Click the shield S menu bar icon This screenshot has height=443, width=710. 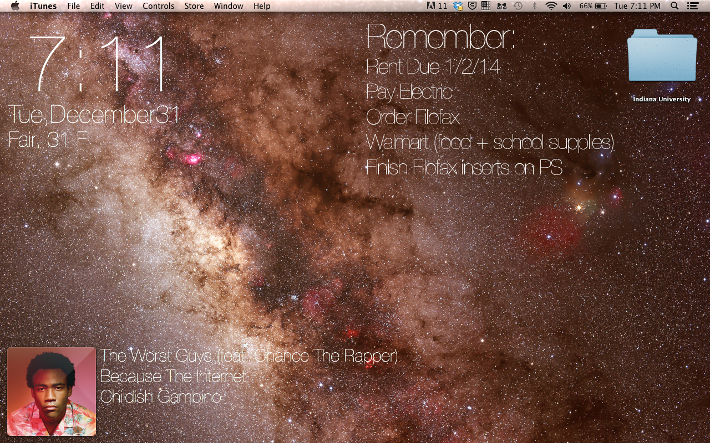coord(472,6)
